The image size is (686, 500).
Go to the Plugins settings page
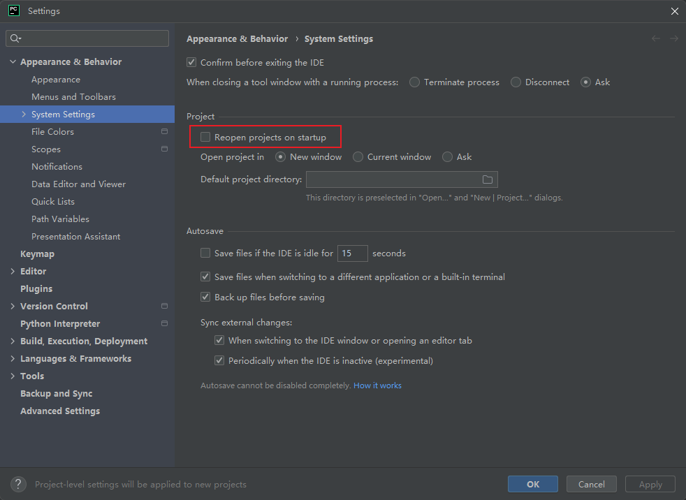point(36,288)
